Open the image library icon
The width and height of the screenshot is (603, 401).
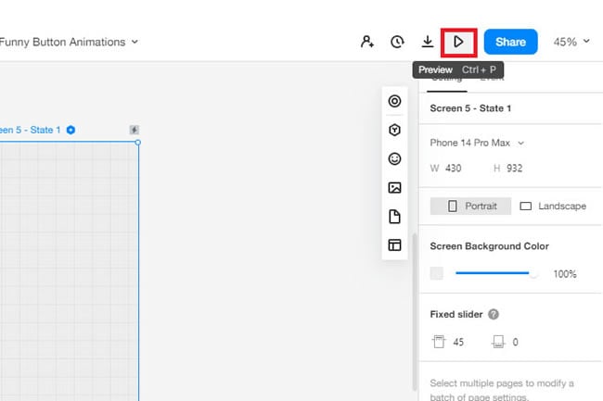[394, 188]
